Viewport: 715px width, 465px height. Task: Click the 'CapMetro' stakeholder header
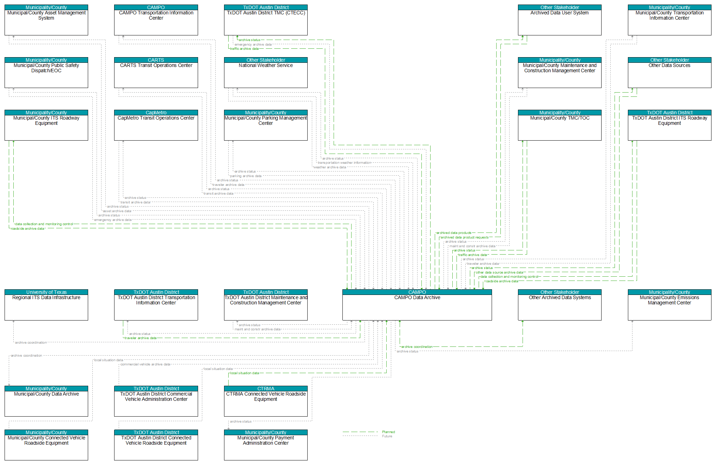coord(156,113)
